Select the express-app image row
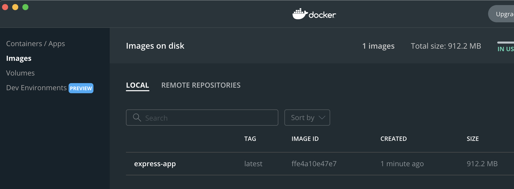 pos(320,164)
